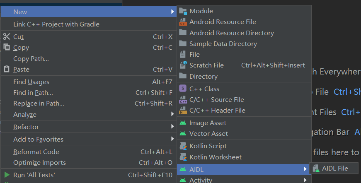Click the C/C++ Source File icon

pos(183,99)
